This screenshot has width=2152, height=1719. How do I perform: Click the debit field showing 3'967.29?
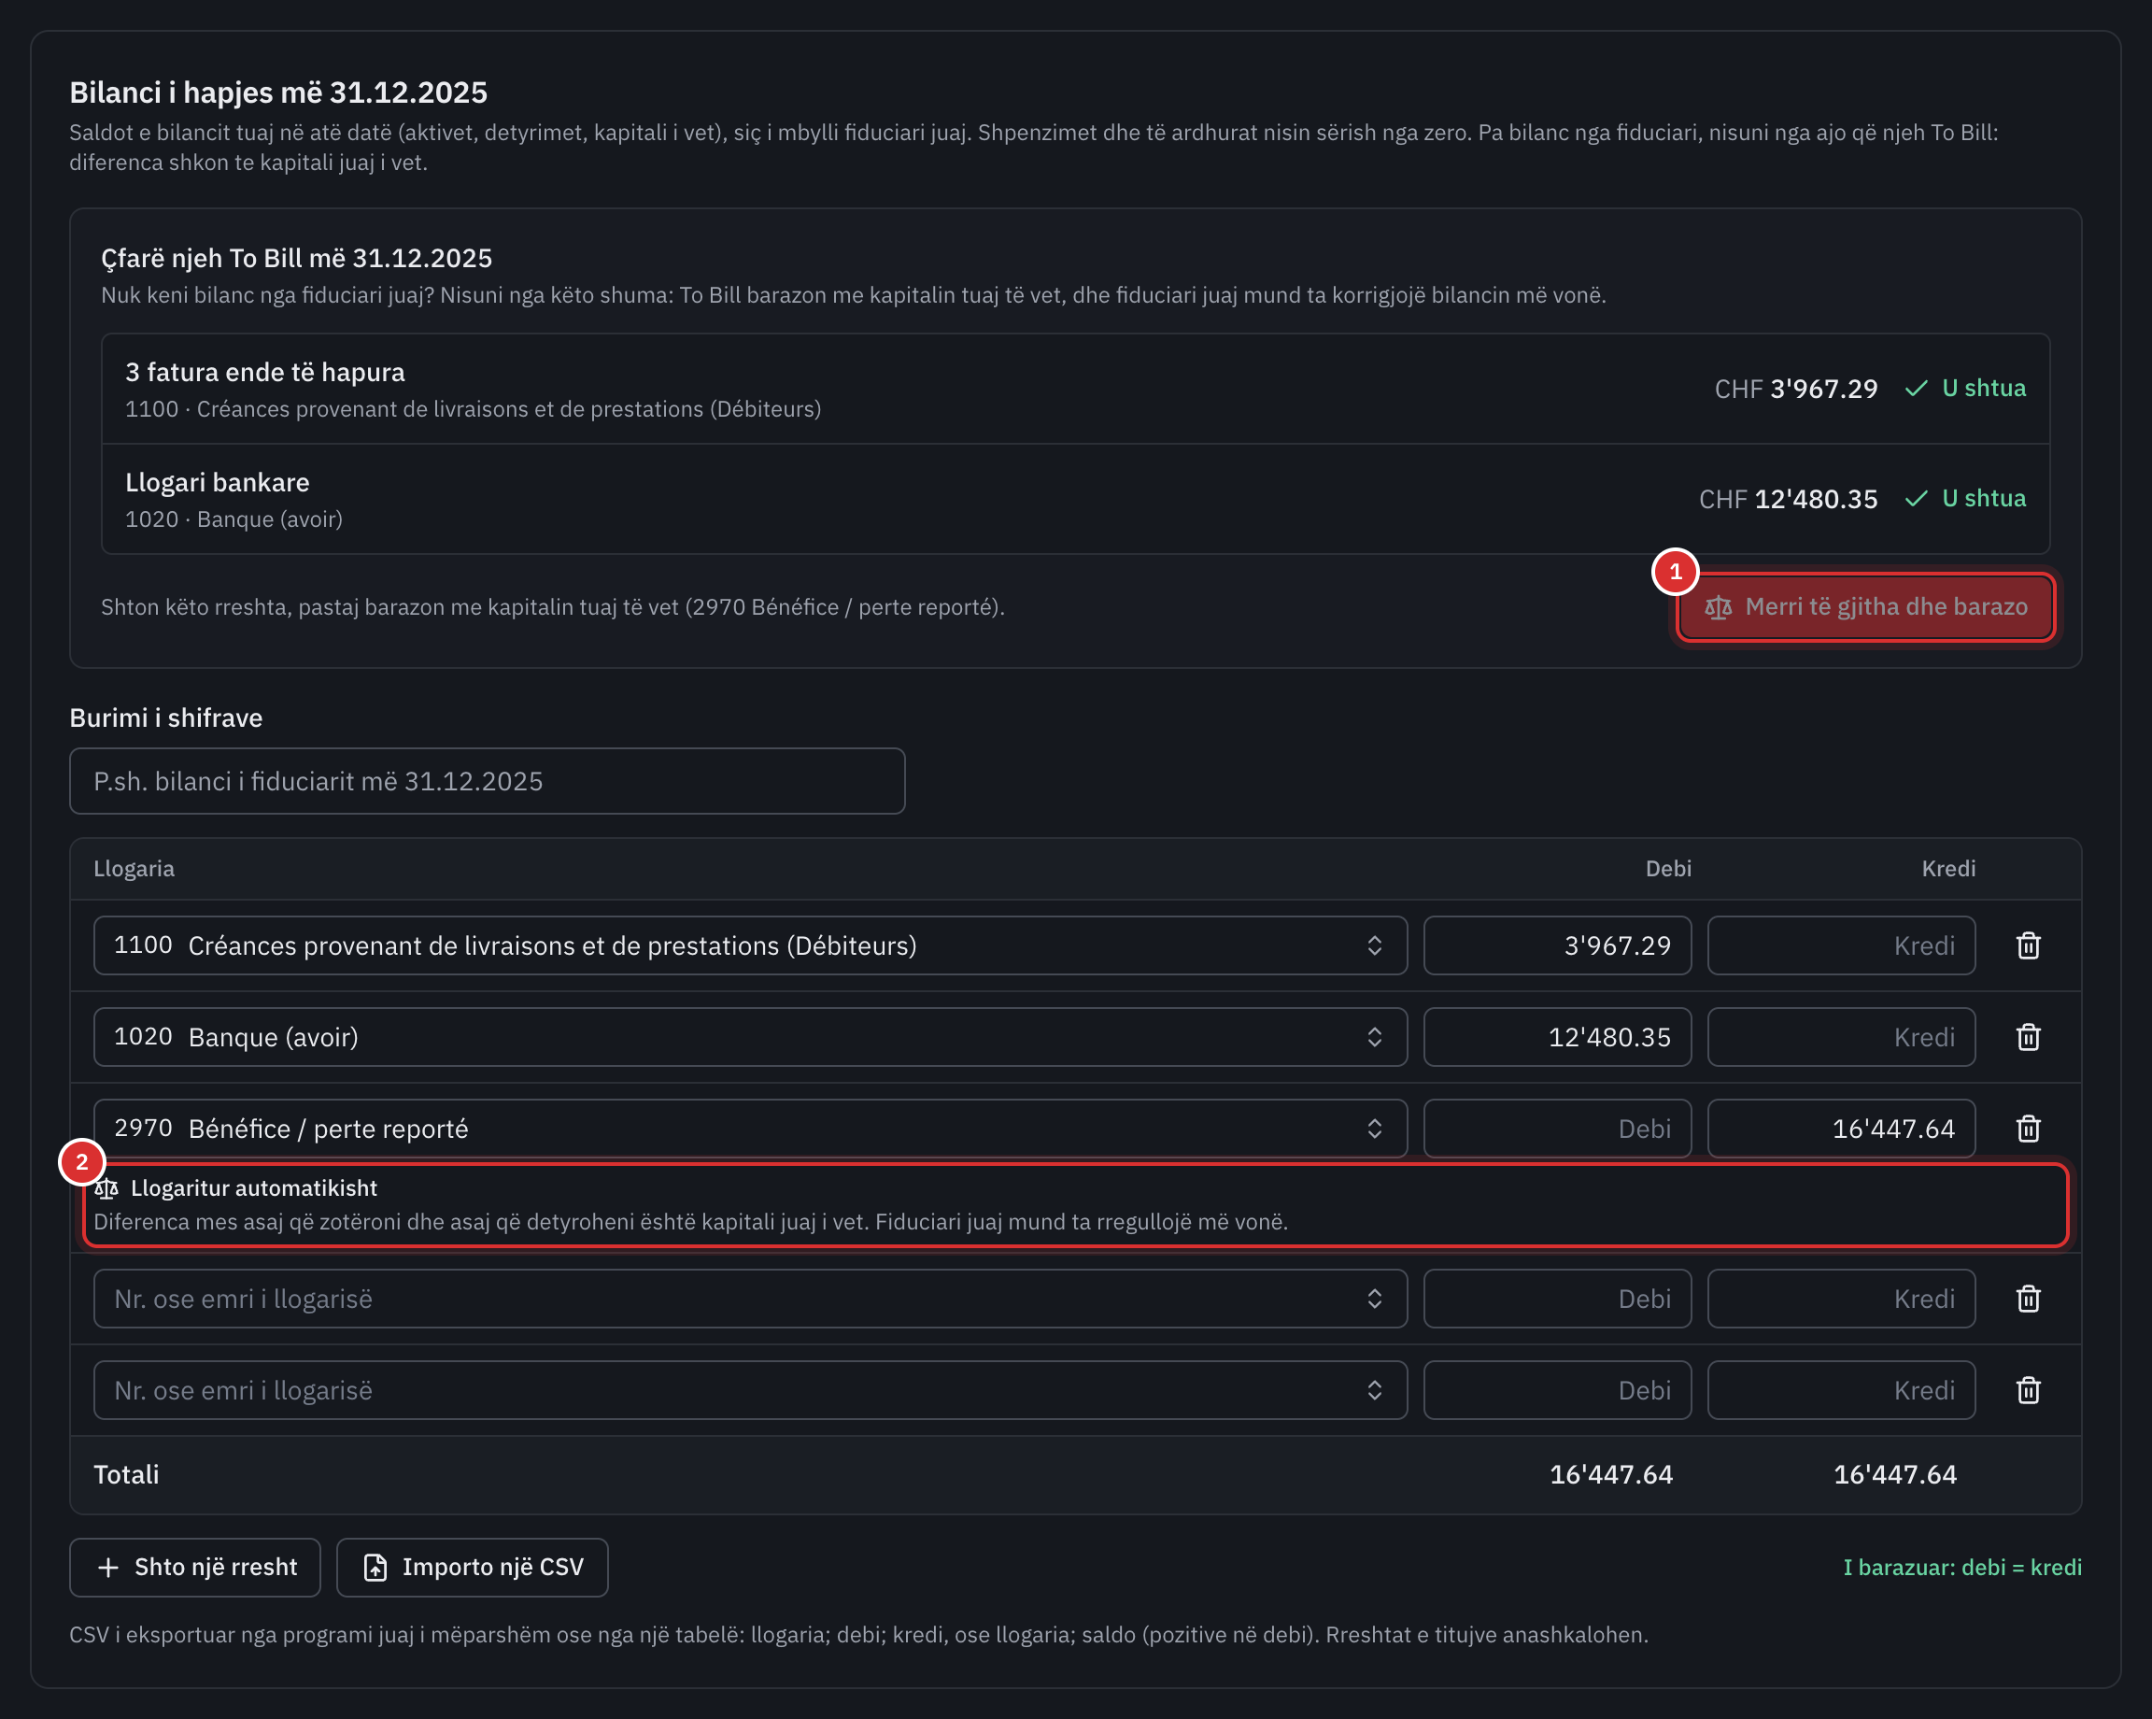(1557, 945)
